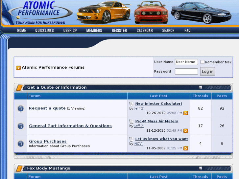Open the Members page
The image size is (239, 179).
click(x=94, y=31)
